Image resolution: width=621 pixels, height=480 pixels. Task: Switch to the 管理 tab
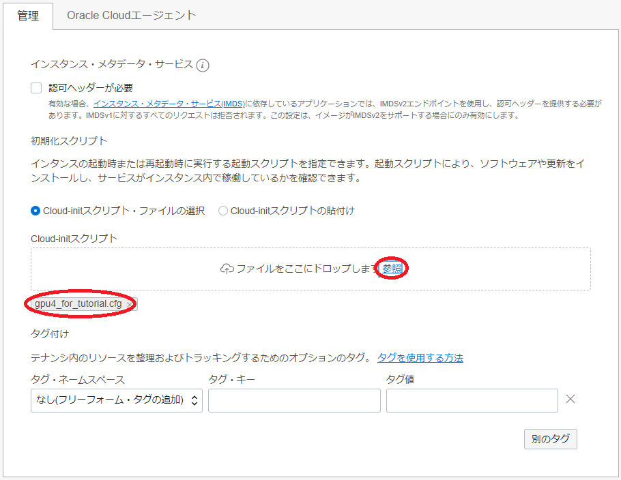click(28, 15)
